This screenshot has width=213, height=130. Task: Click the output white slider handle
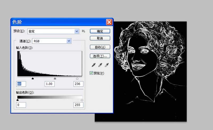click(x=82, y=100)
